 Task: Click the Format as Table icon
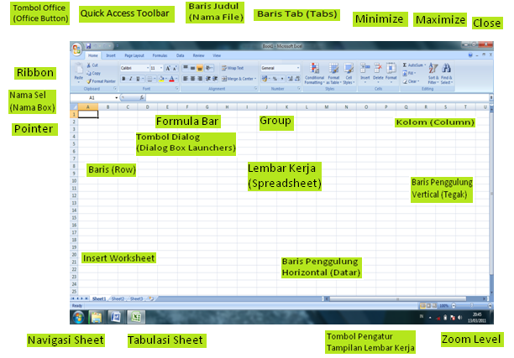[x=333, y=73]
